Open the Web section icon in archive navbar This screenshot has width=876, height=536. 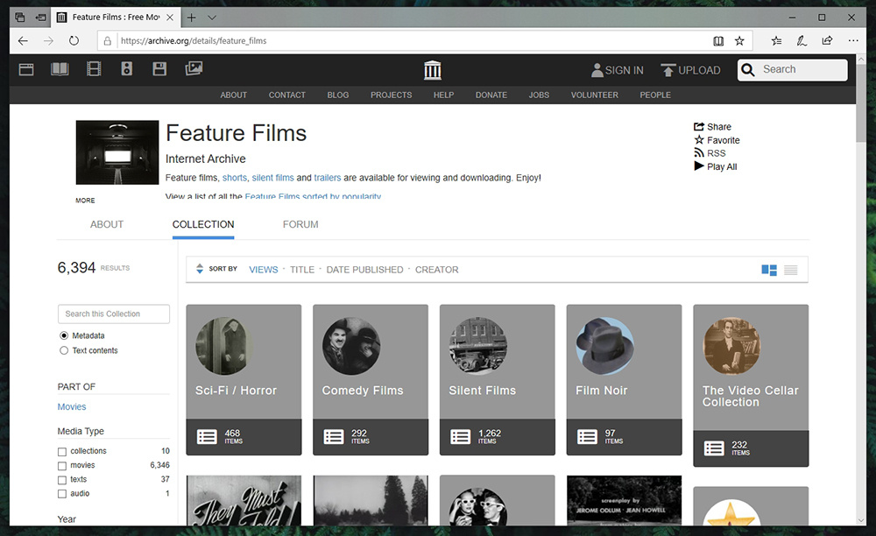pyautogui.click(x=26, y=69)
